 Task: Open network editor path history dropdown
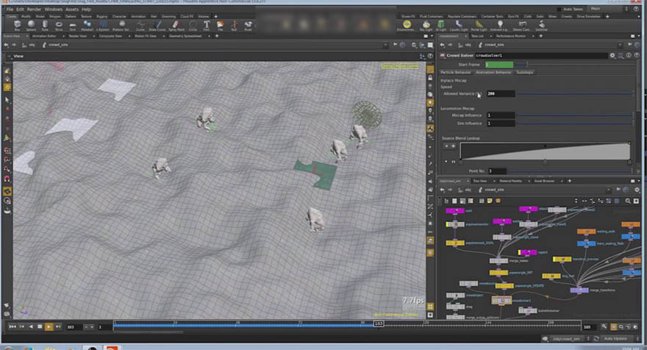click(608, 190)
